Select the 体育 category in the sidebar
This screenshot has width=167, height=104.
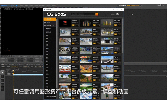47,55
